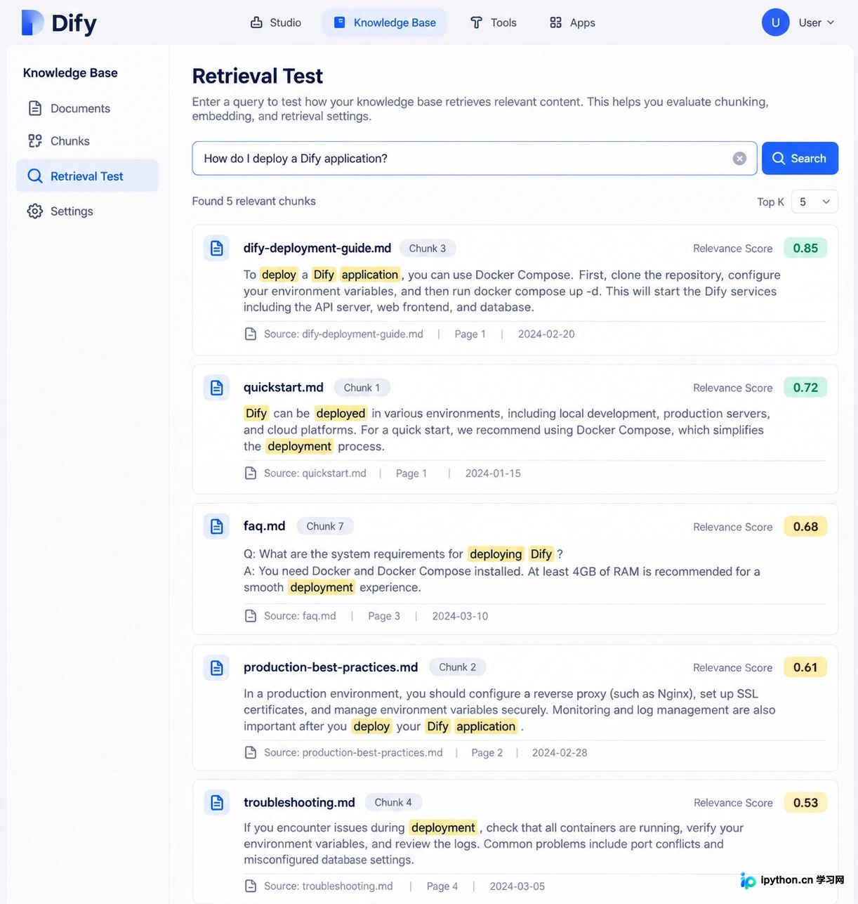
Task: Open the troubleshooting.md result title
Action: click(x=299, y=802)
